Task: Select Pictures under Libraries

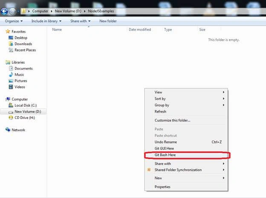Action: pyautogui.click(x=21, y=81)
